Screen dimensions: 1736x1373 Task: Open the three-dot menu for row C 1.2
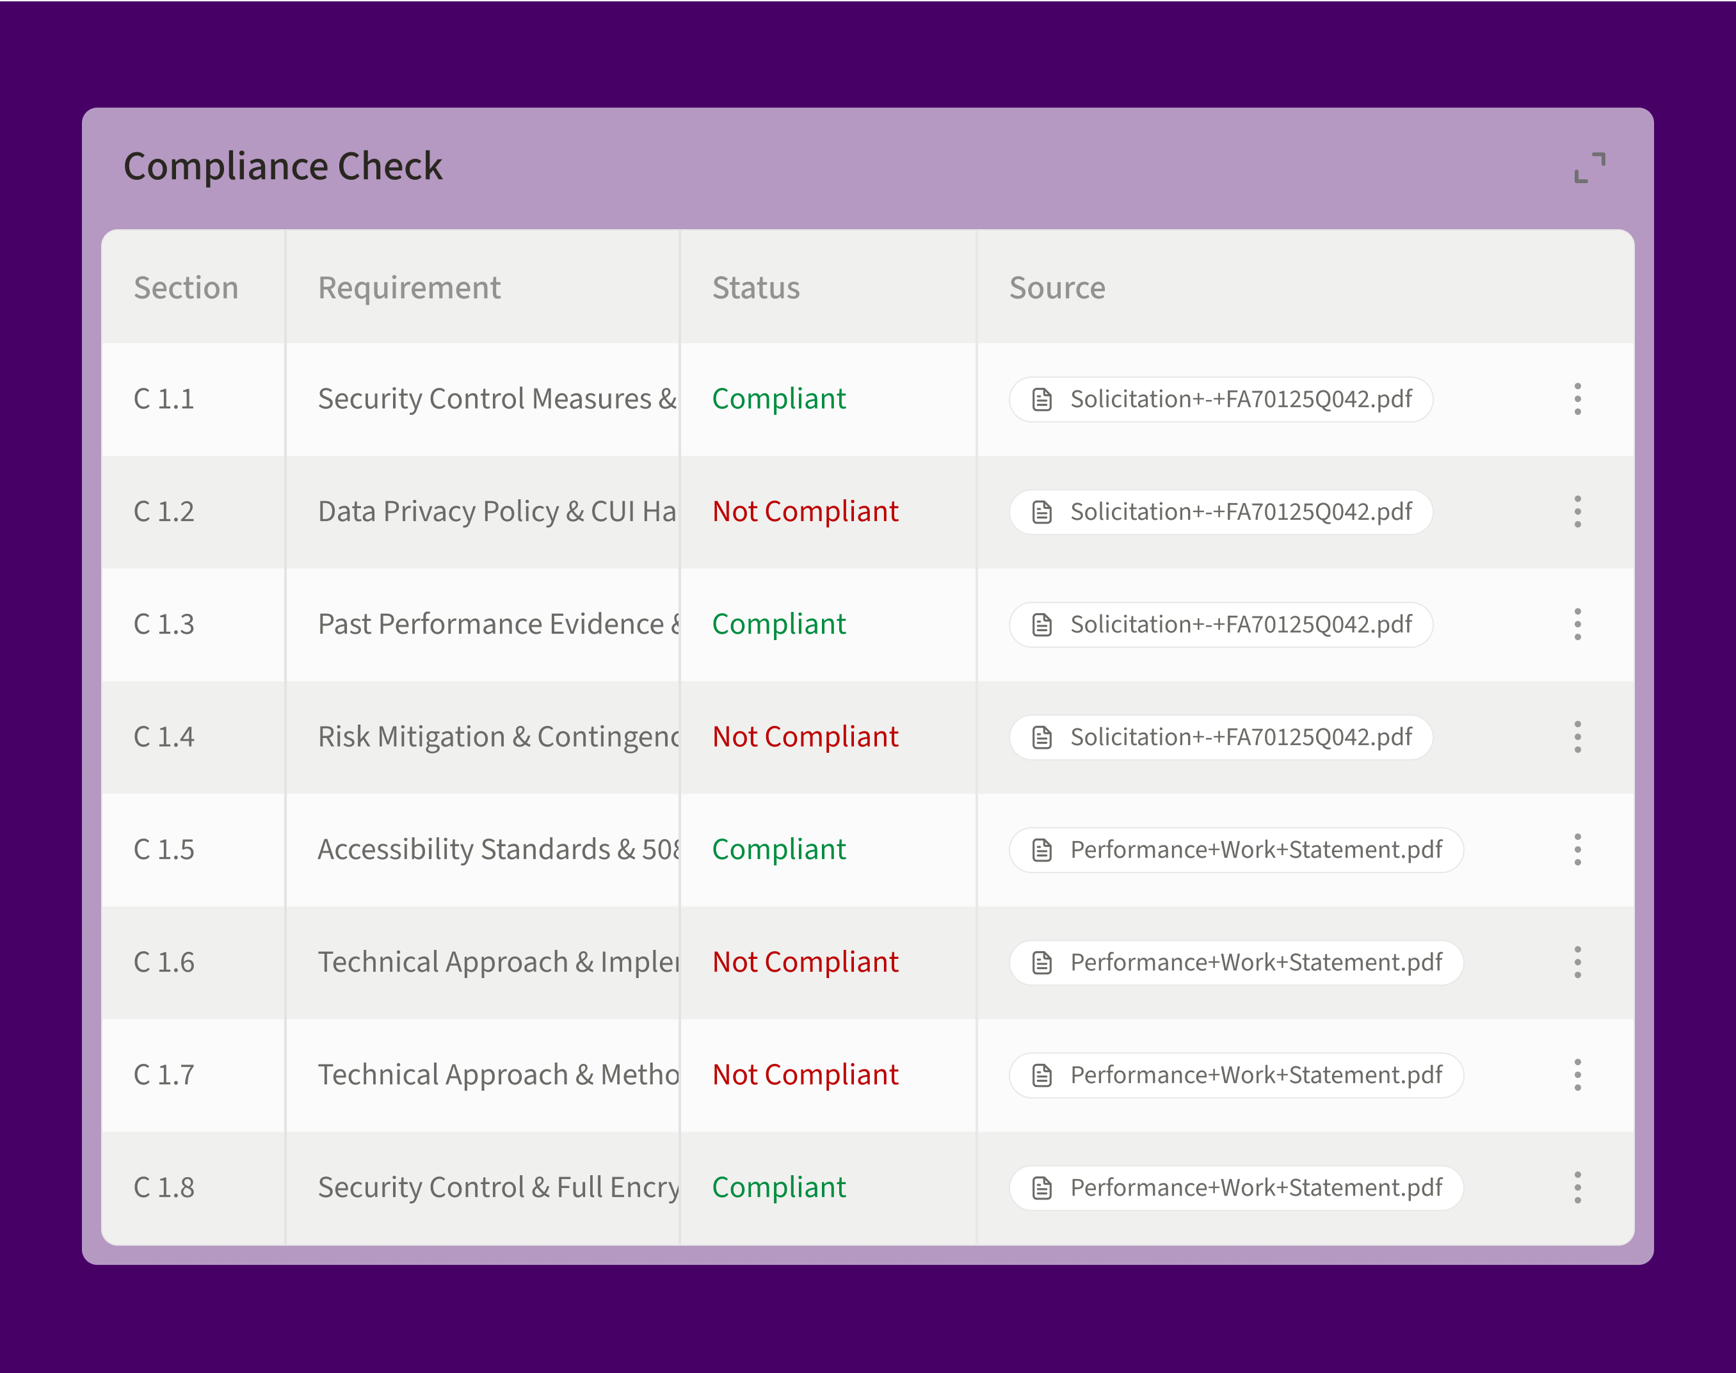pyautogui.click(x=1577, y=511)
